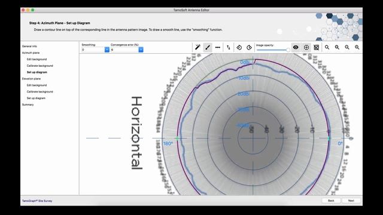Toggle the crossed-out grid icon
This screenshot has height=215, width=383.
[x=317, y=48]
